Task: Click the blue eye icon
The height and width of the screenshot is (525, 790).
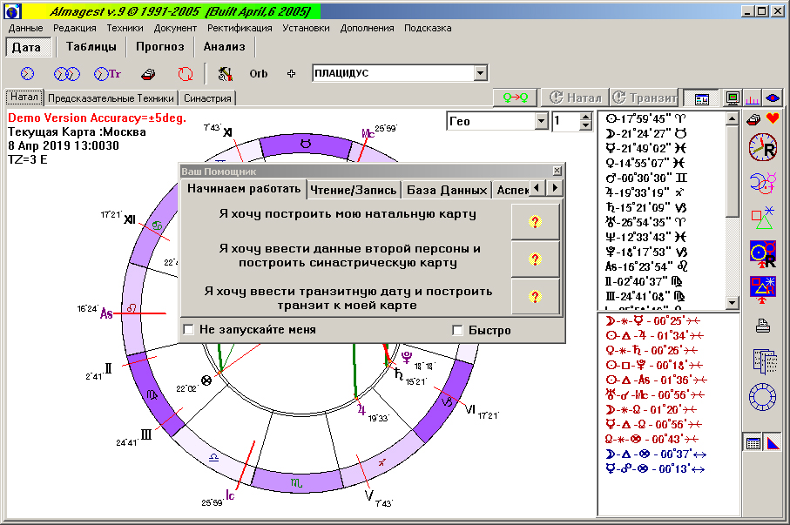Action: pos(773,98)
